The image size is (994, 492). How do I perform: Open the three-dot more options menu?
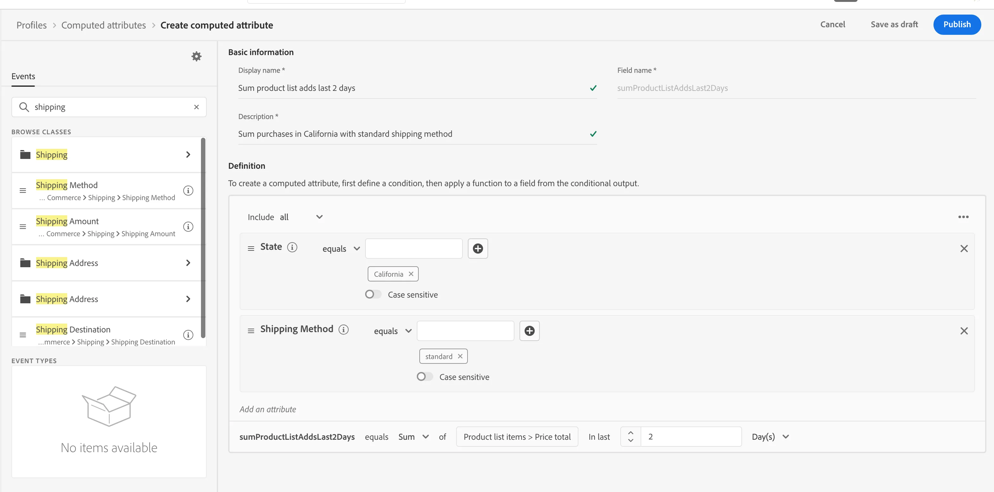click(x=963, y=217)
